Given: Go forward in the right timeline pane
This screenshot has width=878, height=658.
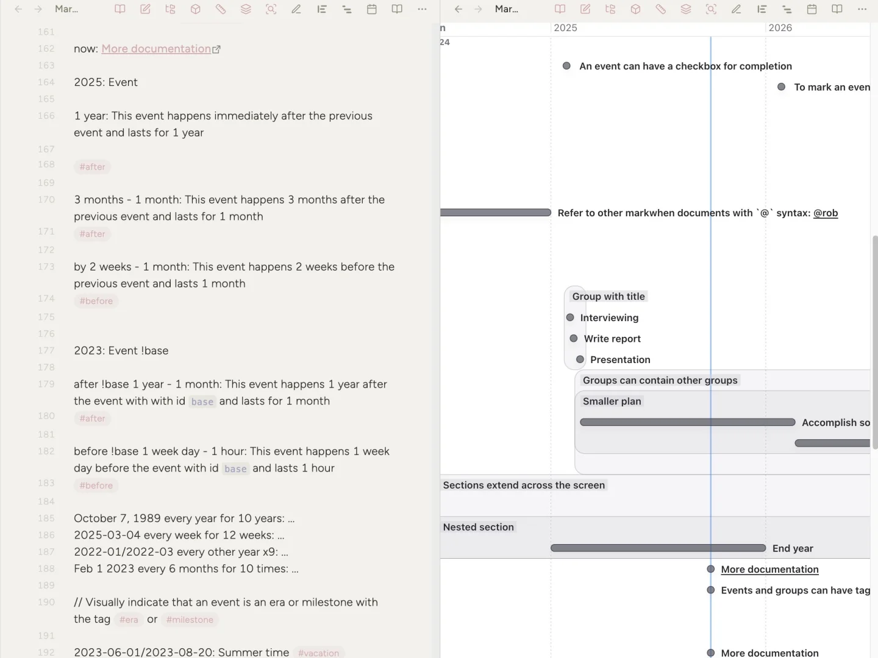Looking at the screenshot, I should pyautogui.click(x=478, y=9).
